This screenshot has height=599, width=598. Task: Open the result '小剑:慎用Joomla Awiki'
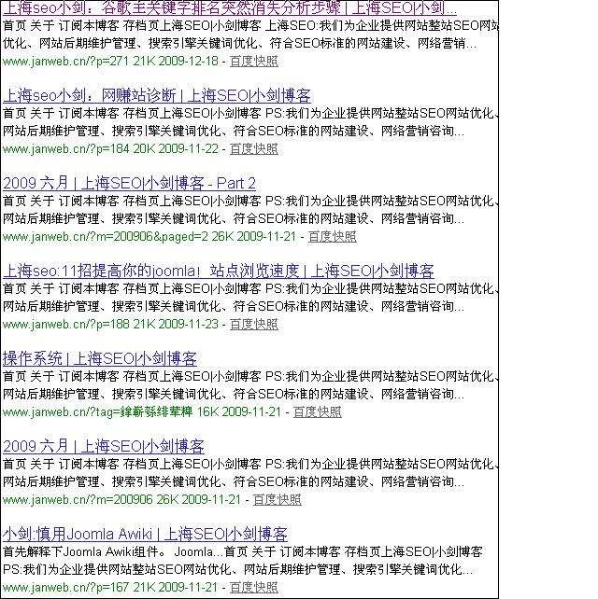click(145, 534)
